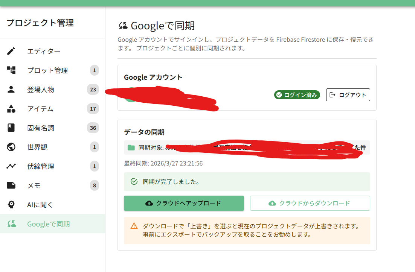The width and height of the screenshot is (415, 272).
Task: Select the 固有名詞 sidebar label
Action: point(41,128)
